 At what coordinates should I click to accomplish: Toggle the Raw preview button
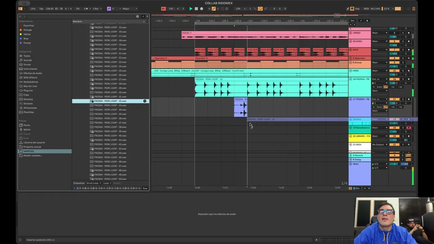145,188
